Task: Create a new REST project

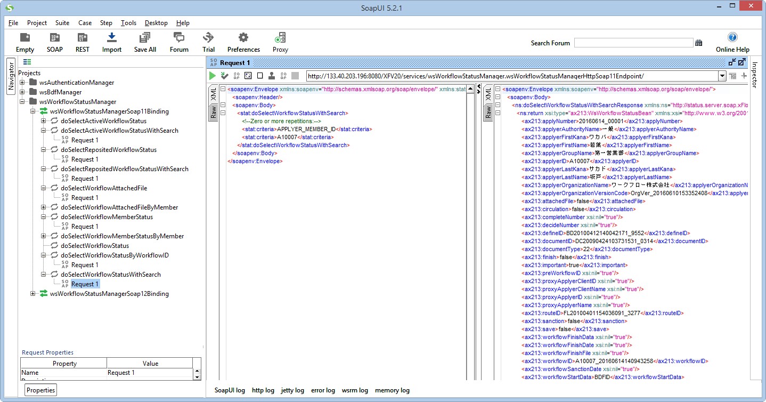Action: point(82,42)
